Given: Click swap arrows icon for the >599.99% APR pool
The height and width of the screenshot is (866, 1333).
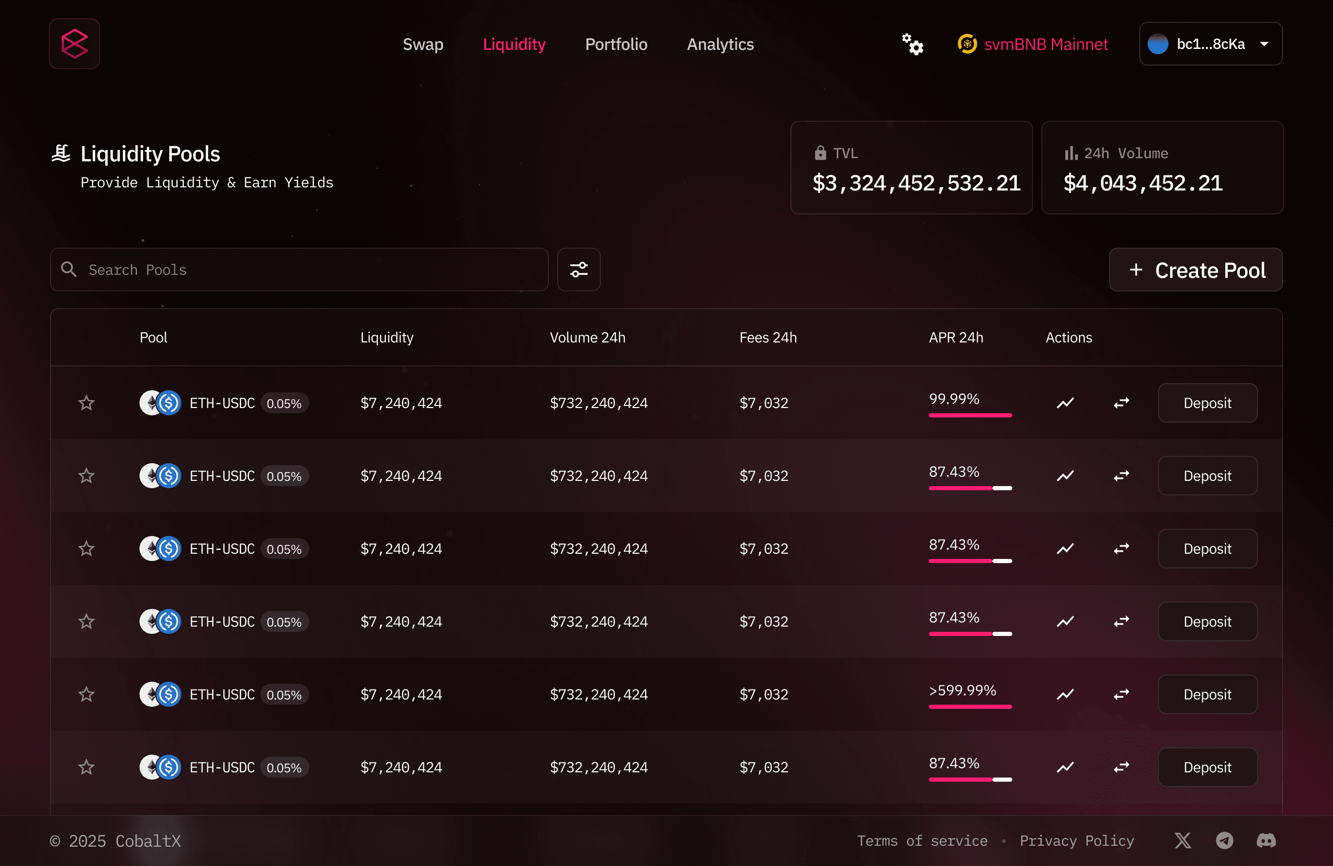Looking at the screenshot, I should pos(1121,694).
